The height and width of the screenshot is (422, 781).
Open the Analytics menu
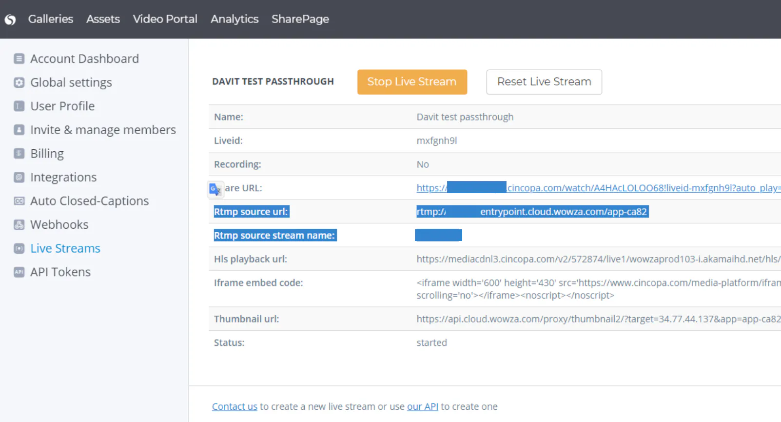point(234,19)
